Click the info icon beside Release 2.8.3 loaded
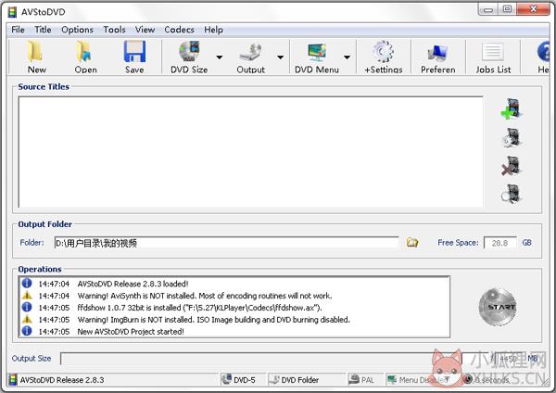 (x=27, y=284)
